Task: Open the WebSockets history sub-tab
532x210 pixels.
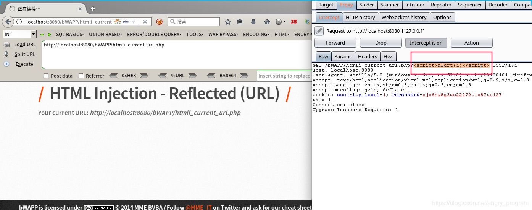Action: tap(404, 17)
